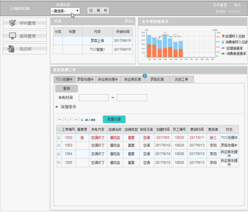The image size is (248, 212).
Task: Click work order number 1002
Action: pos(69,138)
